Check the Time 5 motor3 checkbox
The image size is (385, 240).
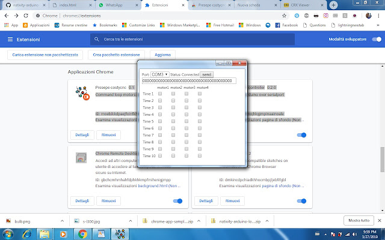pyautogui.click(x=186, y=121)
